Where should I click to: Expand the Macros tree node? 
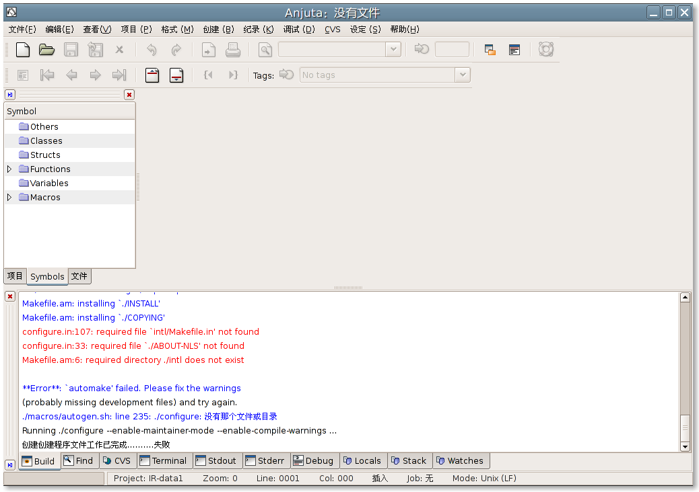point(9,197)
